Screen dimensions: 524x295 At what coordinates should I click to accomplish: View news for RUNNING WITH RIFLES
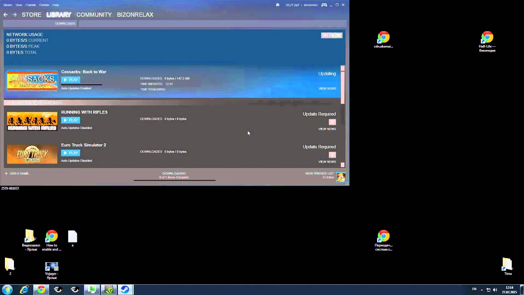click(x=327, y=129)
